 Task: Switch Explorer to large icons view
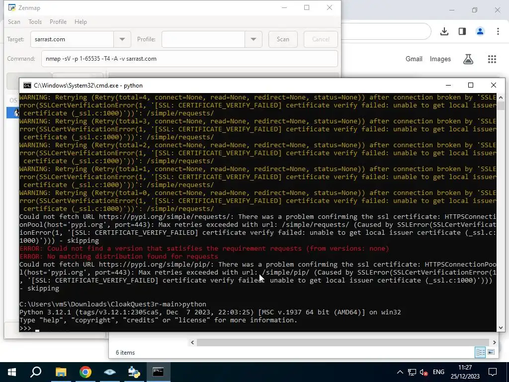(491, 353)
